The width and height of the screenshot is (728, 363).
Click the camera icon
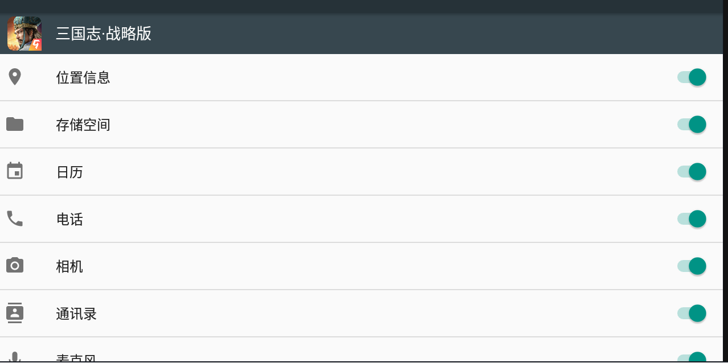point(15,266)
